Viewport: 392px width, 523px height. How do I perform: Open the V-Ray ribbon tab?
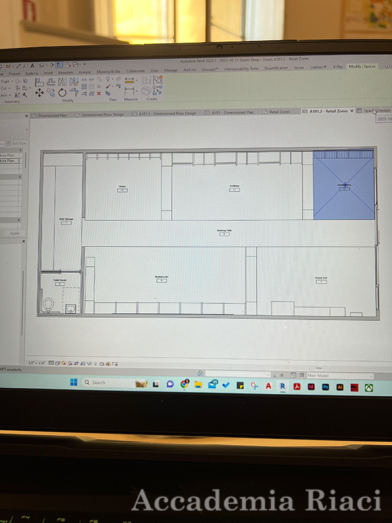pyautogui.click(x=338, y=67)
